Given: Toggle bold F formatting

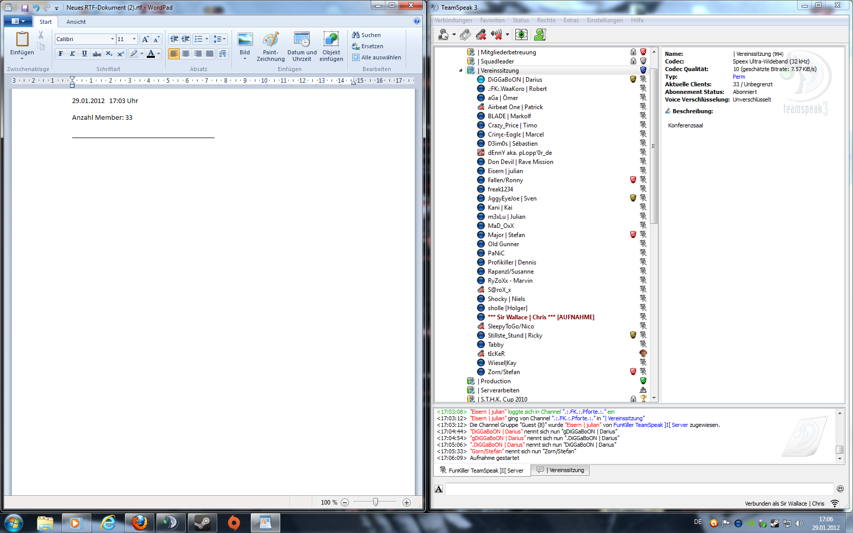Looking at the screenshot, I should pos(61,54).
